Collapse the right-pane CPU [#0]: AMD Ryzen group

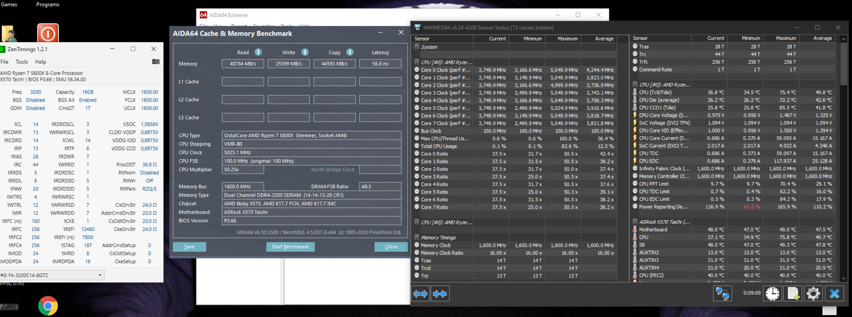coord(635,85)
